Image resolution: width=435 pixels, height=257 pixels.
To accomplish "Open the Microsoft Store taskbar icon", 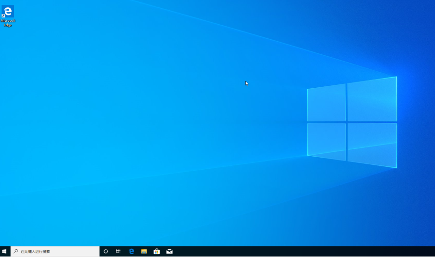I will coord(156,252).
